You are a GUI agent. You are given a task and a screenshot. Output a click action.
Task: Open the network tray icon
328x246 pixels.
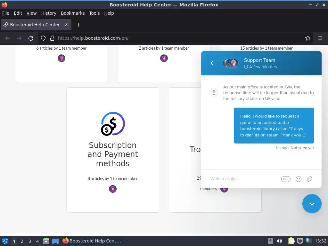click(x=300, y=241)
